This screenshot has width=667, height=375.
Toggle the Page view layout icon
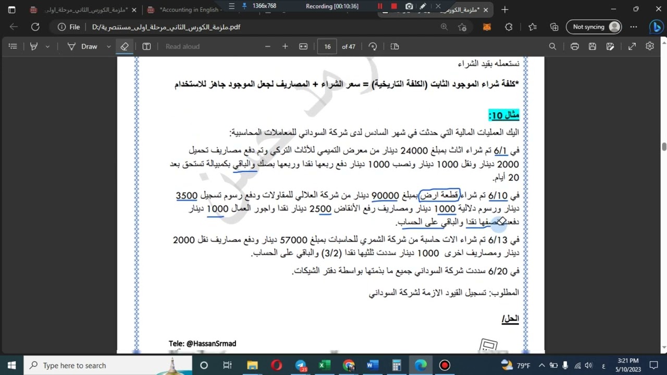(395, 46)
